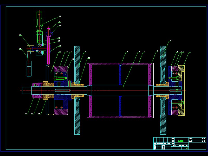Click part label 26

pyautogui.click(x=39, y=114)
